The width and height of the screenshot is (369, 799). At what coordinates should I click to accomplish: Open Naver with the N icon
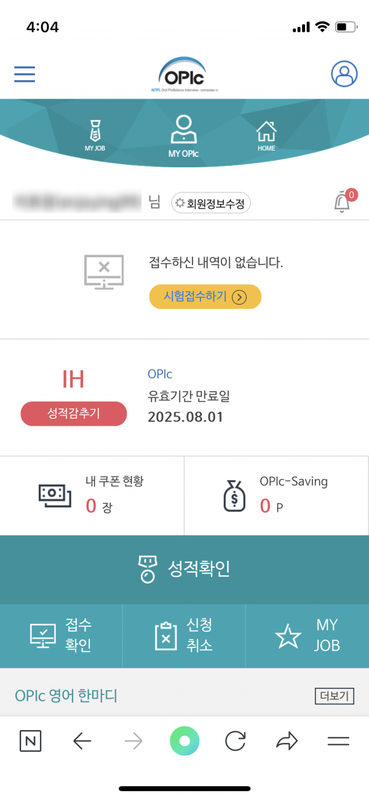point(31,741)
